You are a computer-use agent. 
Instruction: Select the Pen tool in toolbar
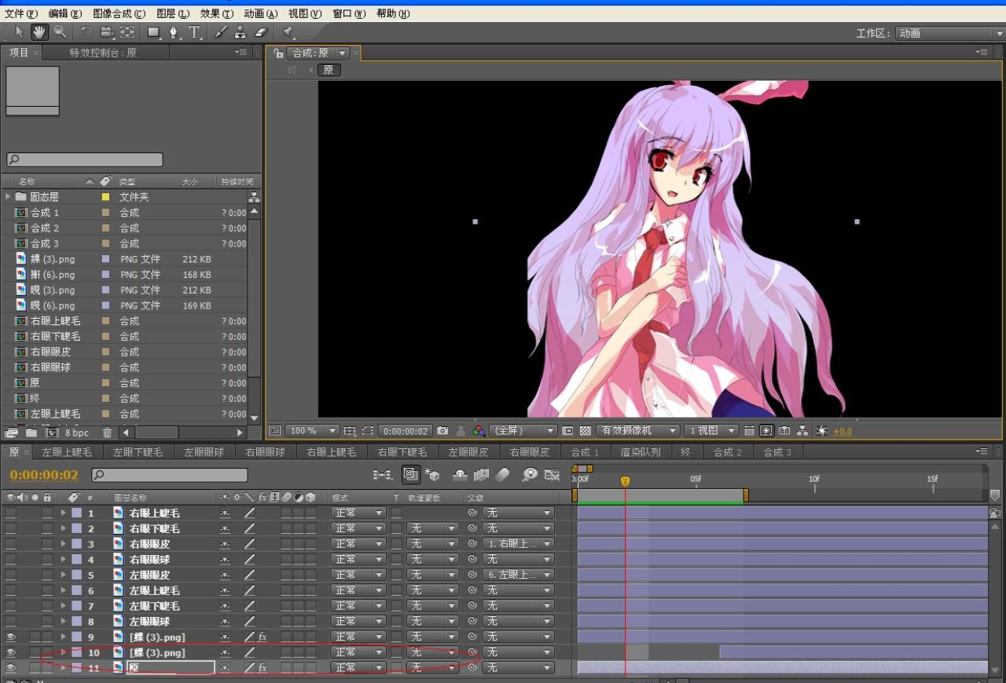[174, 32]
